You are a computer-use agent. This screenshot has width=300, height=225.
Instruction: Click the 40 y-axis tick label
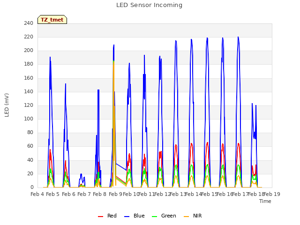click(30, 160)
